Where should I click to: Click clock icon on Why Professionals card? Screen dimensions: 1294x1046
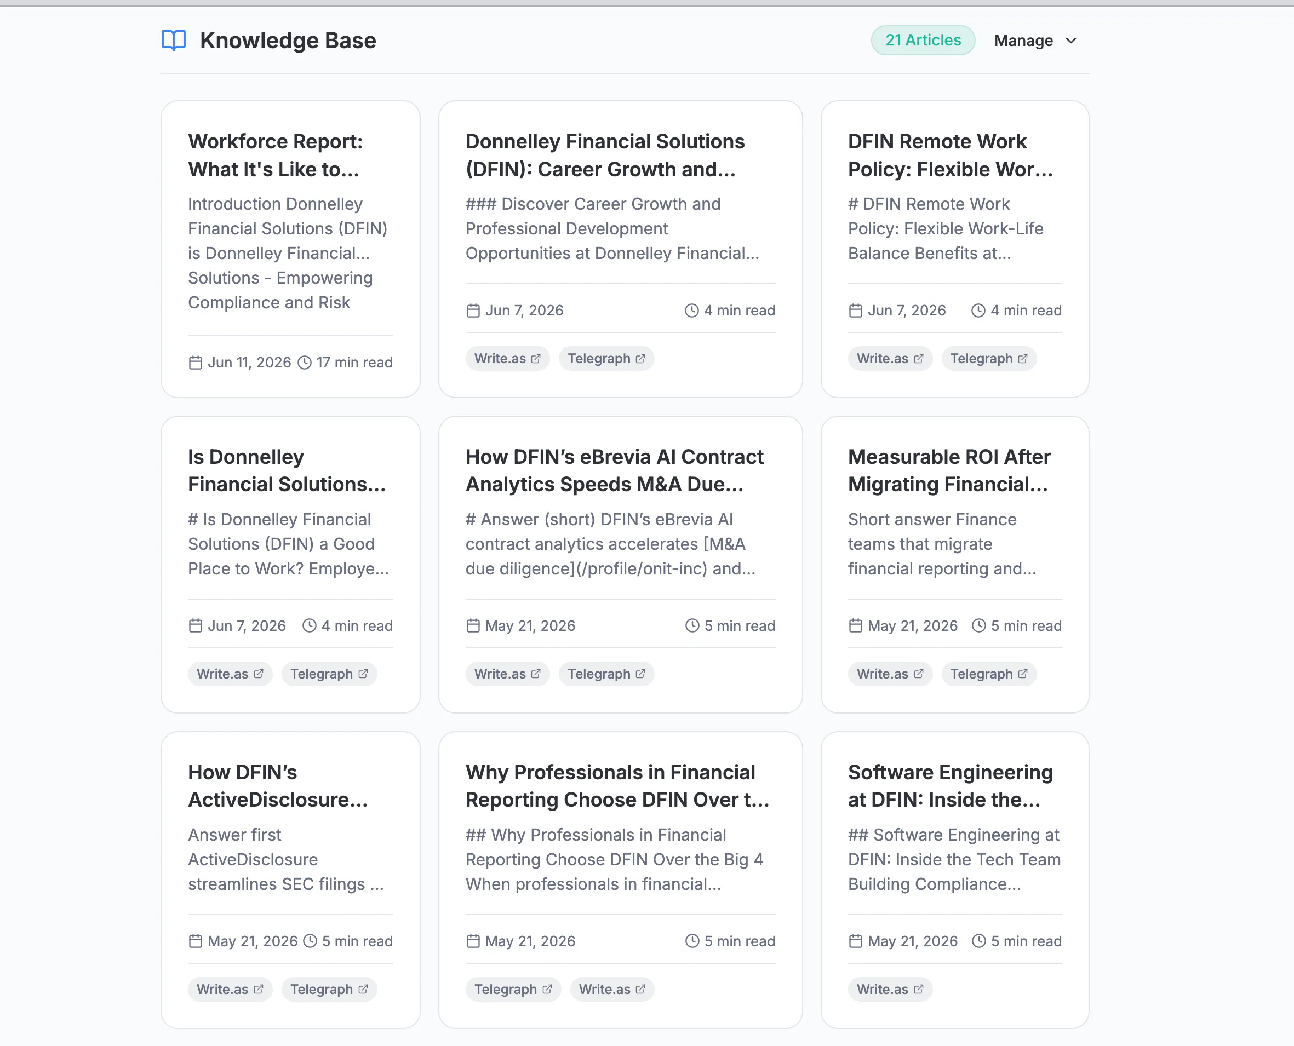pyautogui.click(x=692, y=941)
